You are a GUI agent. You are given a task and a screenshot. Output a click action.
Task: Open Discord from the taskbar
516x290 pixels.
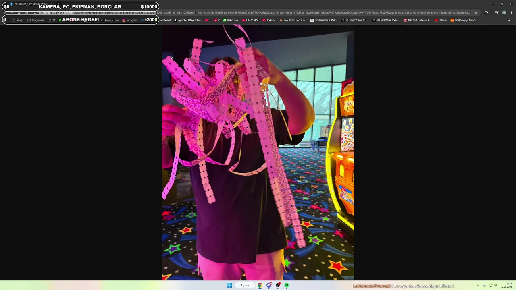click(x=269, y=285)
